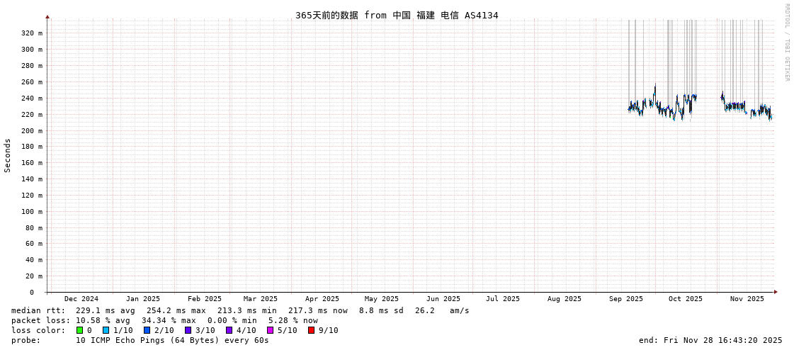Image resolution: width=794 pixels, height=350 pixels.
Task: Click the Jul 2025 x-axis label
Action: [x=503, y=299]
